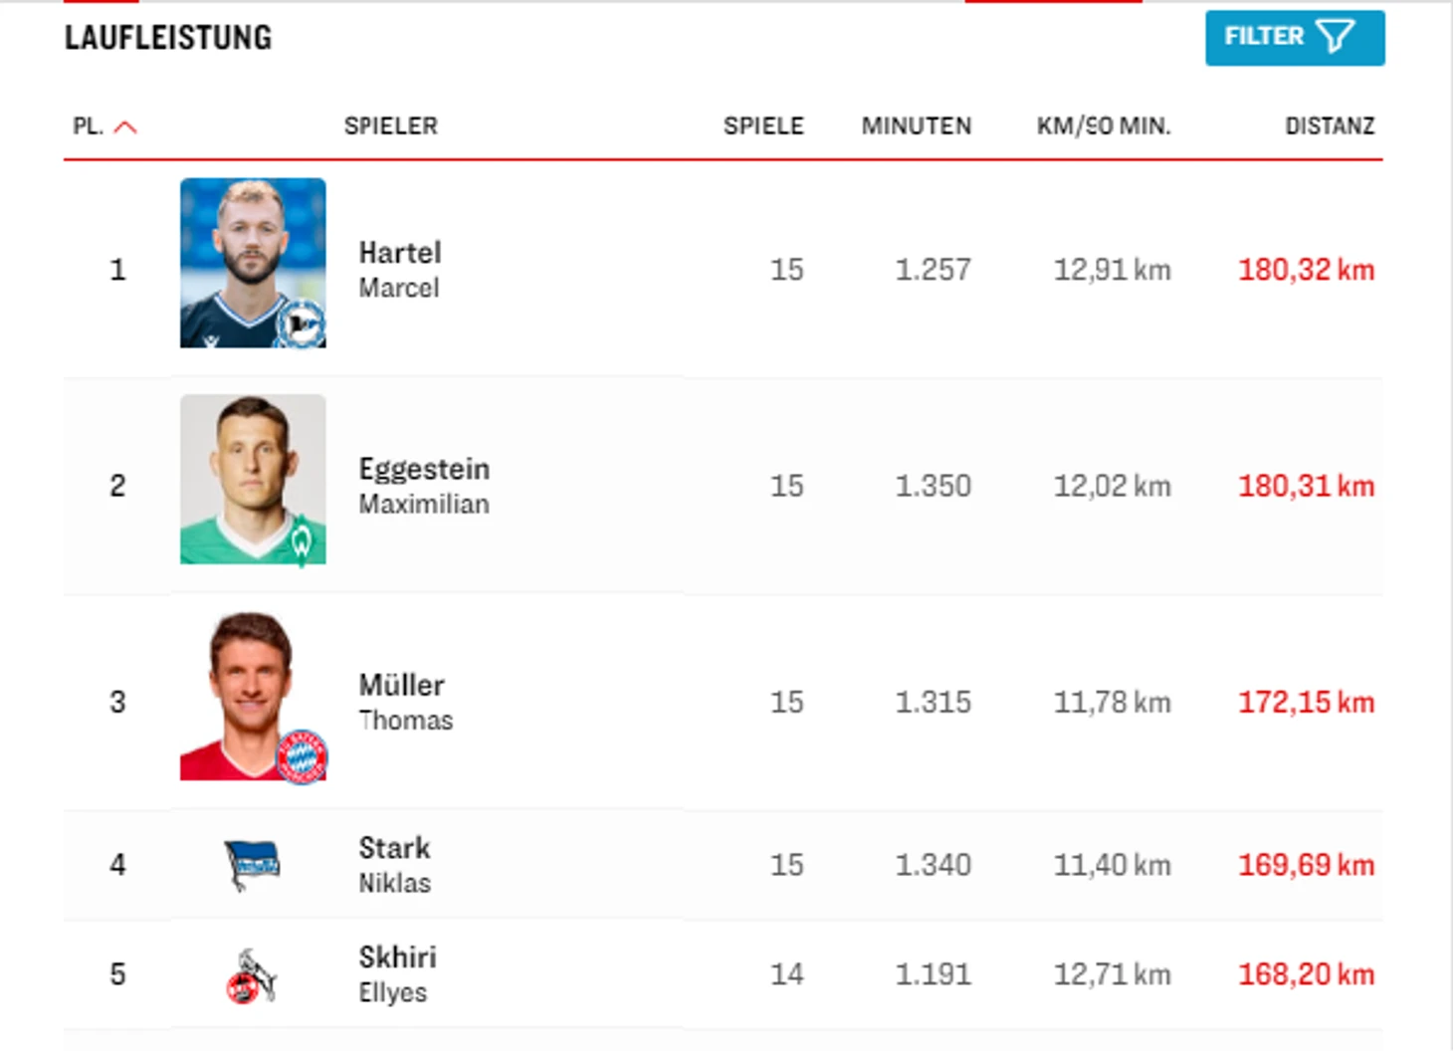Image resolution: width=1453 pixels, height=1055 pixels.
Task: Sort by the Minuten column header
Action: (x=917, y=125)
